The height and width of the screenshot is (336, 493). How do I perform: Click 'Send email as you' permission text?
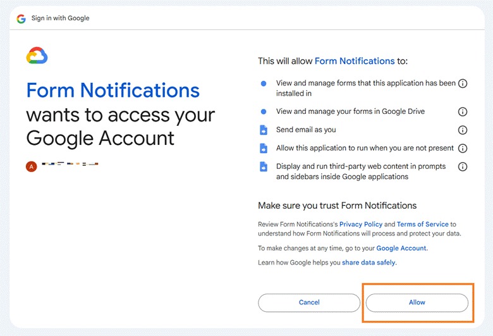click(x=306, y=130)
